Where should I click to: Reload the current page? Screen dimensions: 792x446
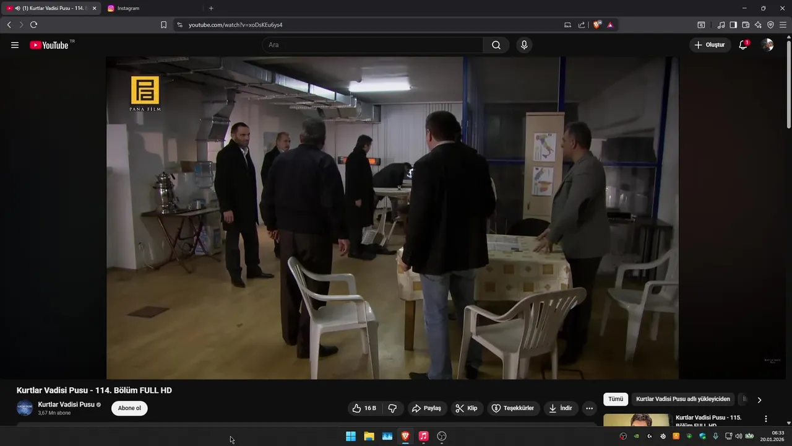(34, 25)
